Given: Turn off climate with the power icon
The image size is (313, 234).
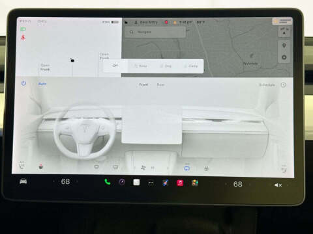Looking at the screenshot, I should pos(23,83).
